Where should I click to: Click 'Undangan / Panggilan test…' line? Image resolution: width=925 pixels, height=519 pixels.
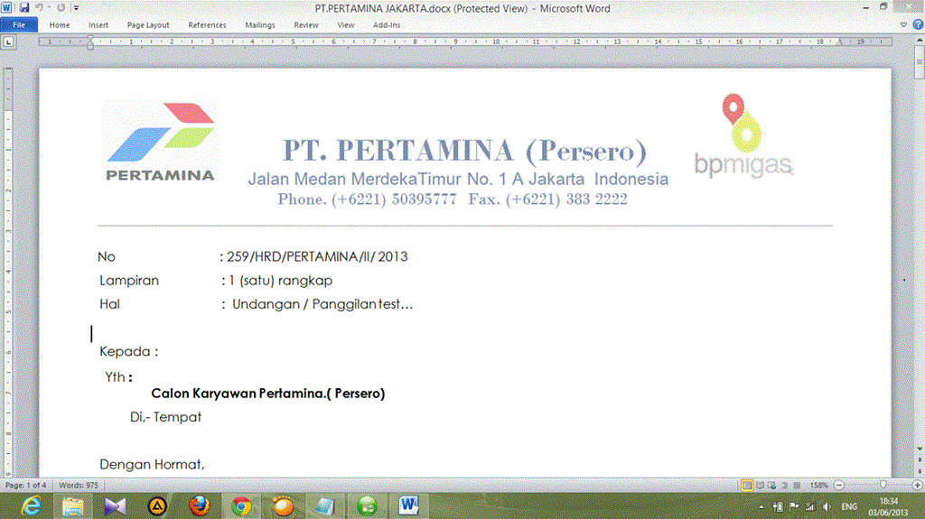[322, 304]
